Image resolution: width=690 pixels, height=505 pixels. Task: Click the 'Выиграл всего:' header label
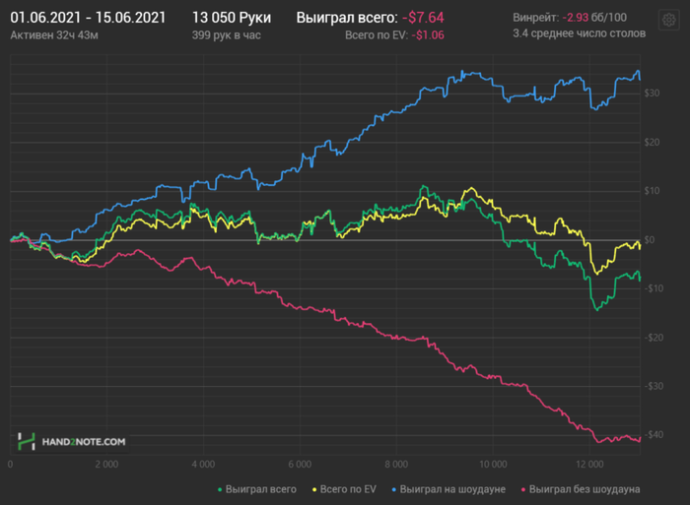pyautogui.click(x=347, y=18)
